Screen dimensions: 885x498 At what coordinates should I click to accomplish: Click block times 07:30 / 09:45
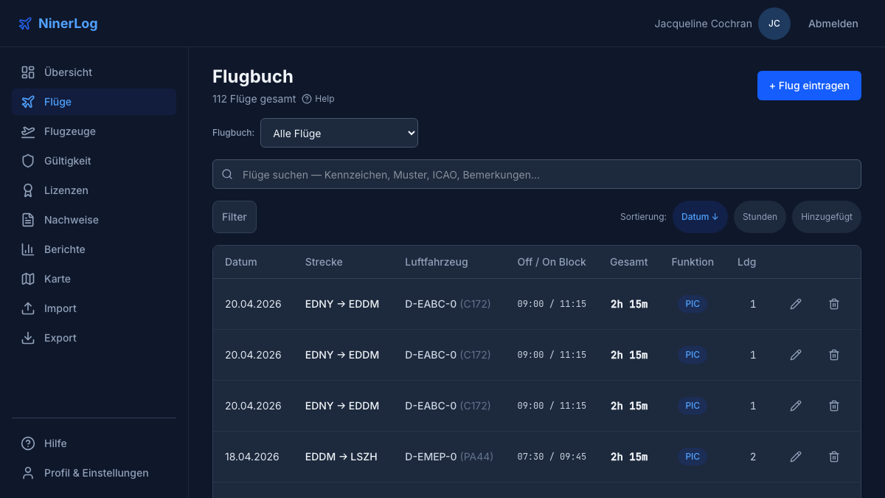[x=552, y=457]
